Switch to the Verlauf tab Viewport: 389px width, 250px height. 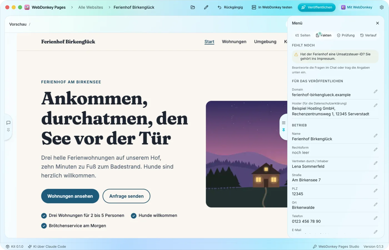(x=368, y=35)
